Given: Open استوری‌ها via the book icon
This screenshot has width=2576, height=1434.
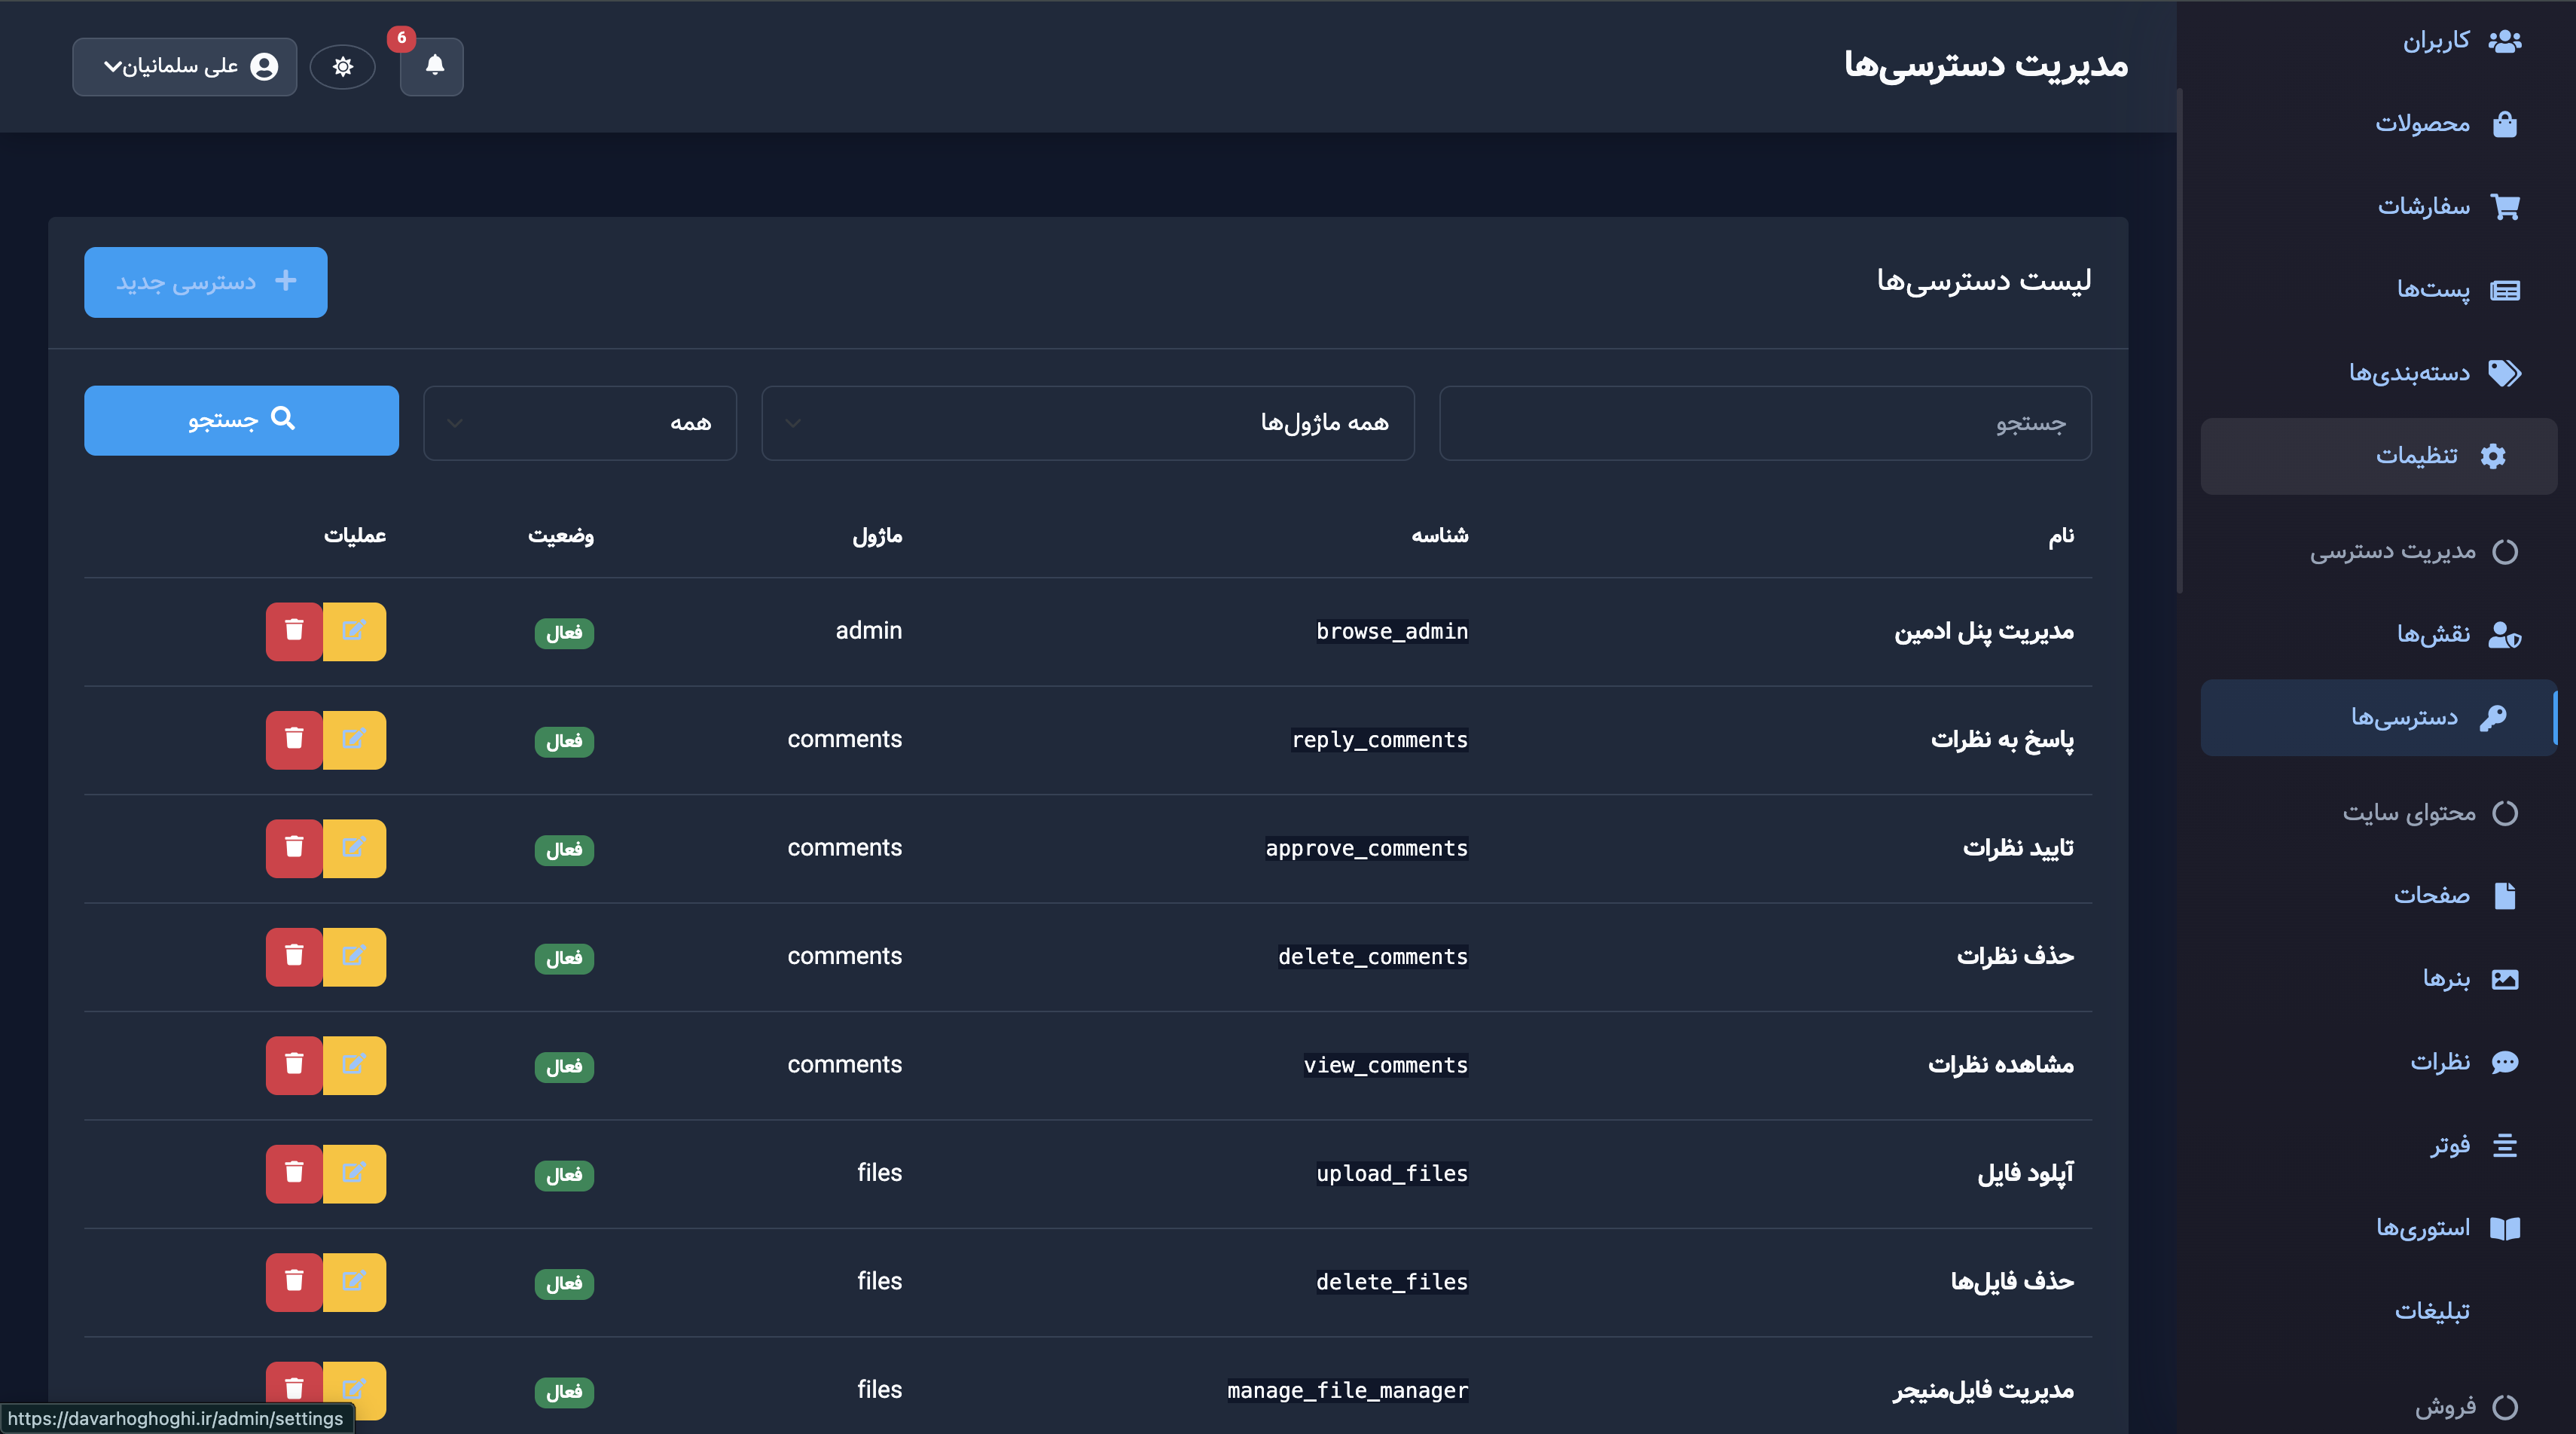Looking at the screenshot, I should tap(2506, 1228).
